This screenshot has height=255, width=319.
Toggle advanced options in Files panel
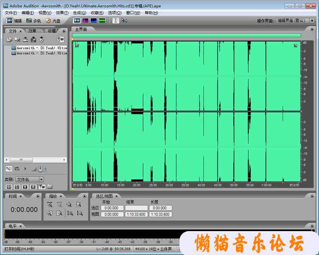(x=61, y=39)
